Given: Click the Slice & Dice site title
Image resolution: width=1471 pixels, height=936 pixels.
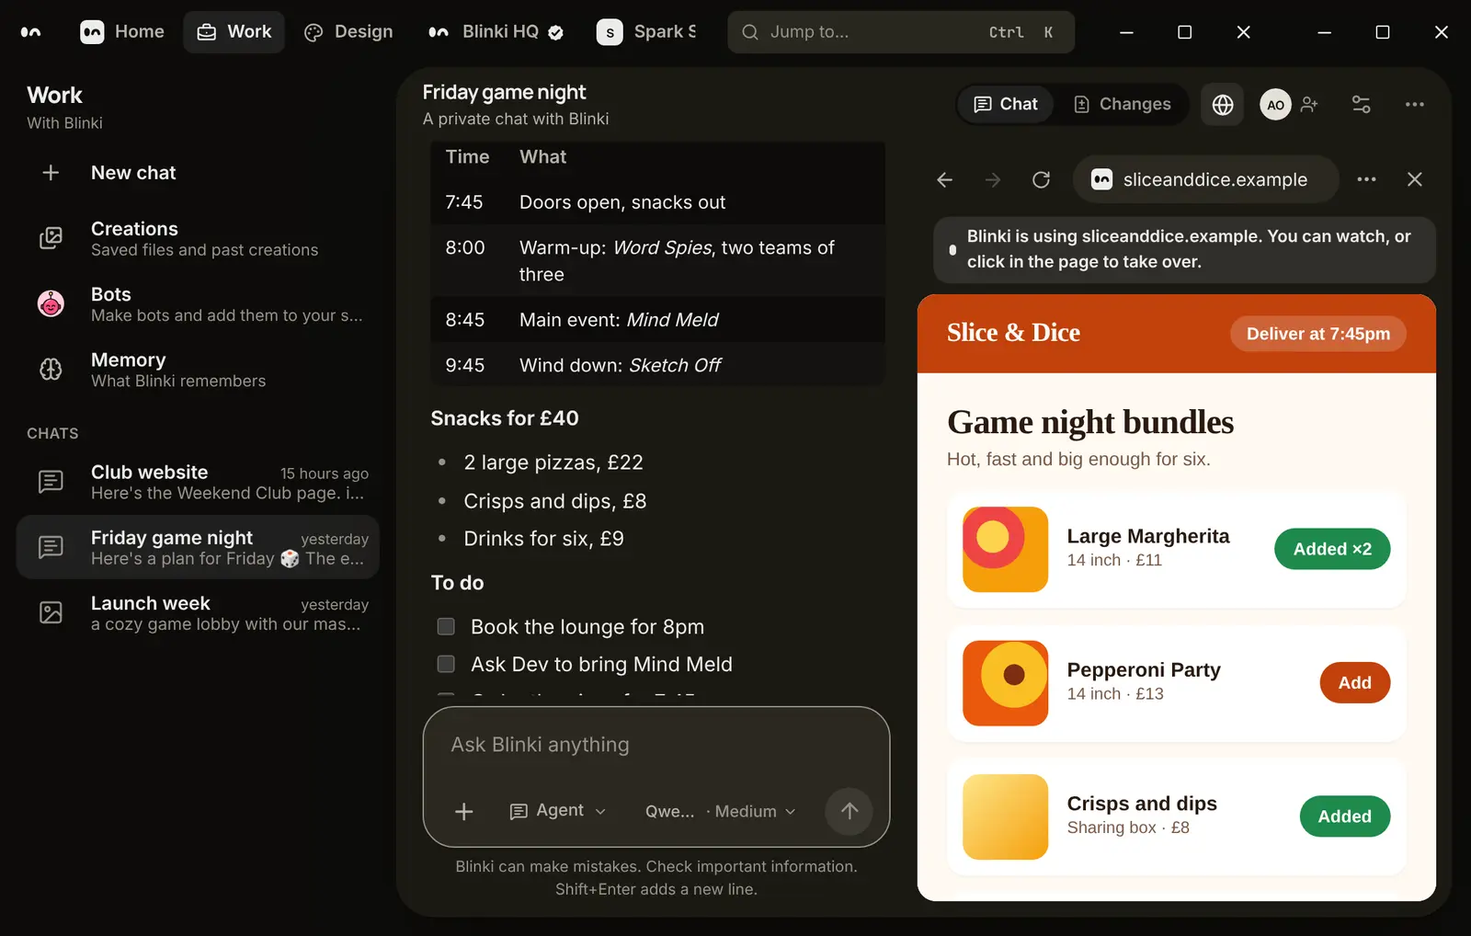Looking at the screenshot, I should coord(1013,333).
